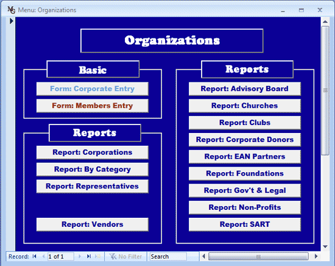The width and height of the screenshot is (335, 266).
Task: Launch the Representatives report
Action: tap(93, 186)
